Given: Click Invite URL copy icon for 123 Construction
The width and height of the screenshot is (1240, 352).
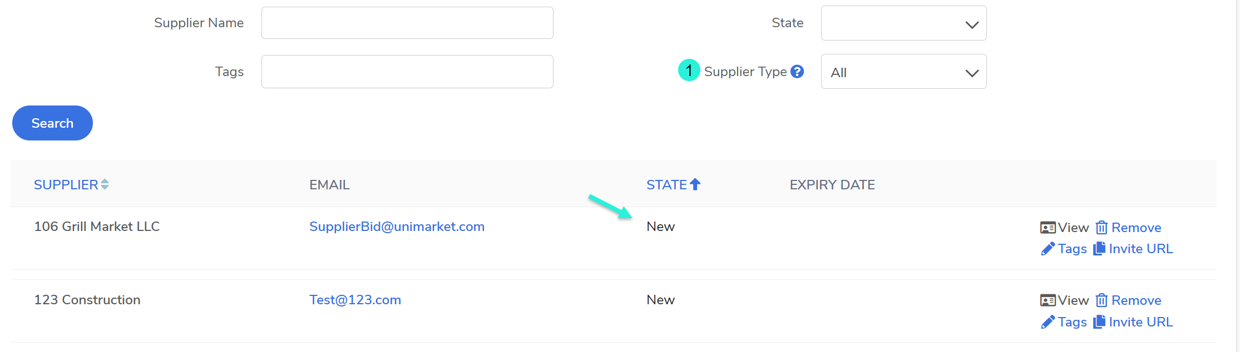Looking at the screenshot, I should click(x=1099, y=322).
